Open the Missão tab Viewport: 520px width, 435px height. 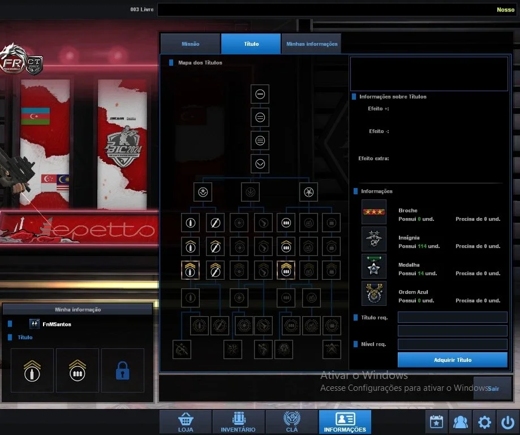click(x=190, y=44)
